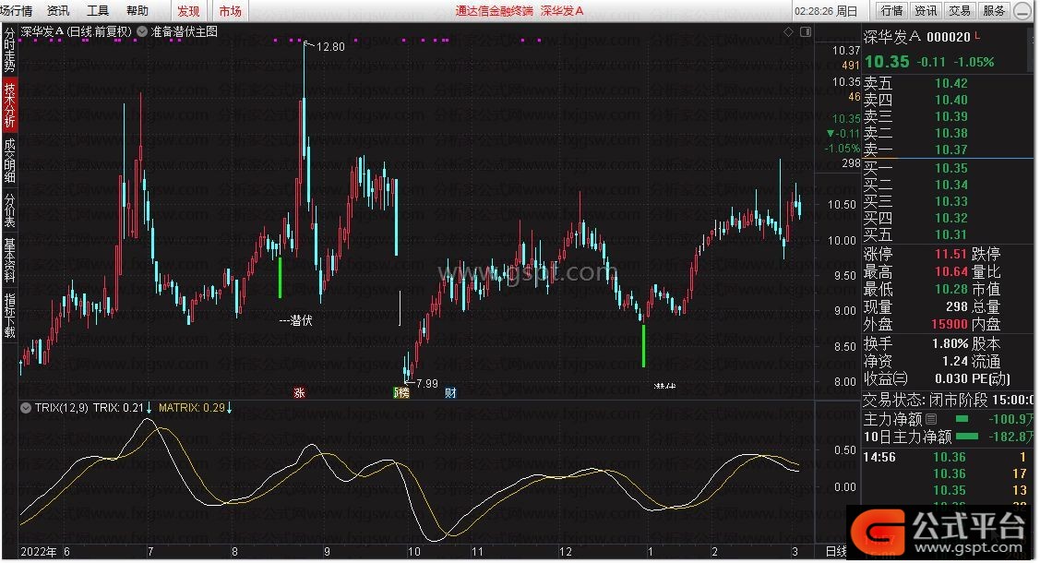This screenshot has width=1040, height=563.
Task: Click the 外盘 value 15900
Action: pos(950,324)
